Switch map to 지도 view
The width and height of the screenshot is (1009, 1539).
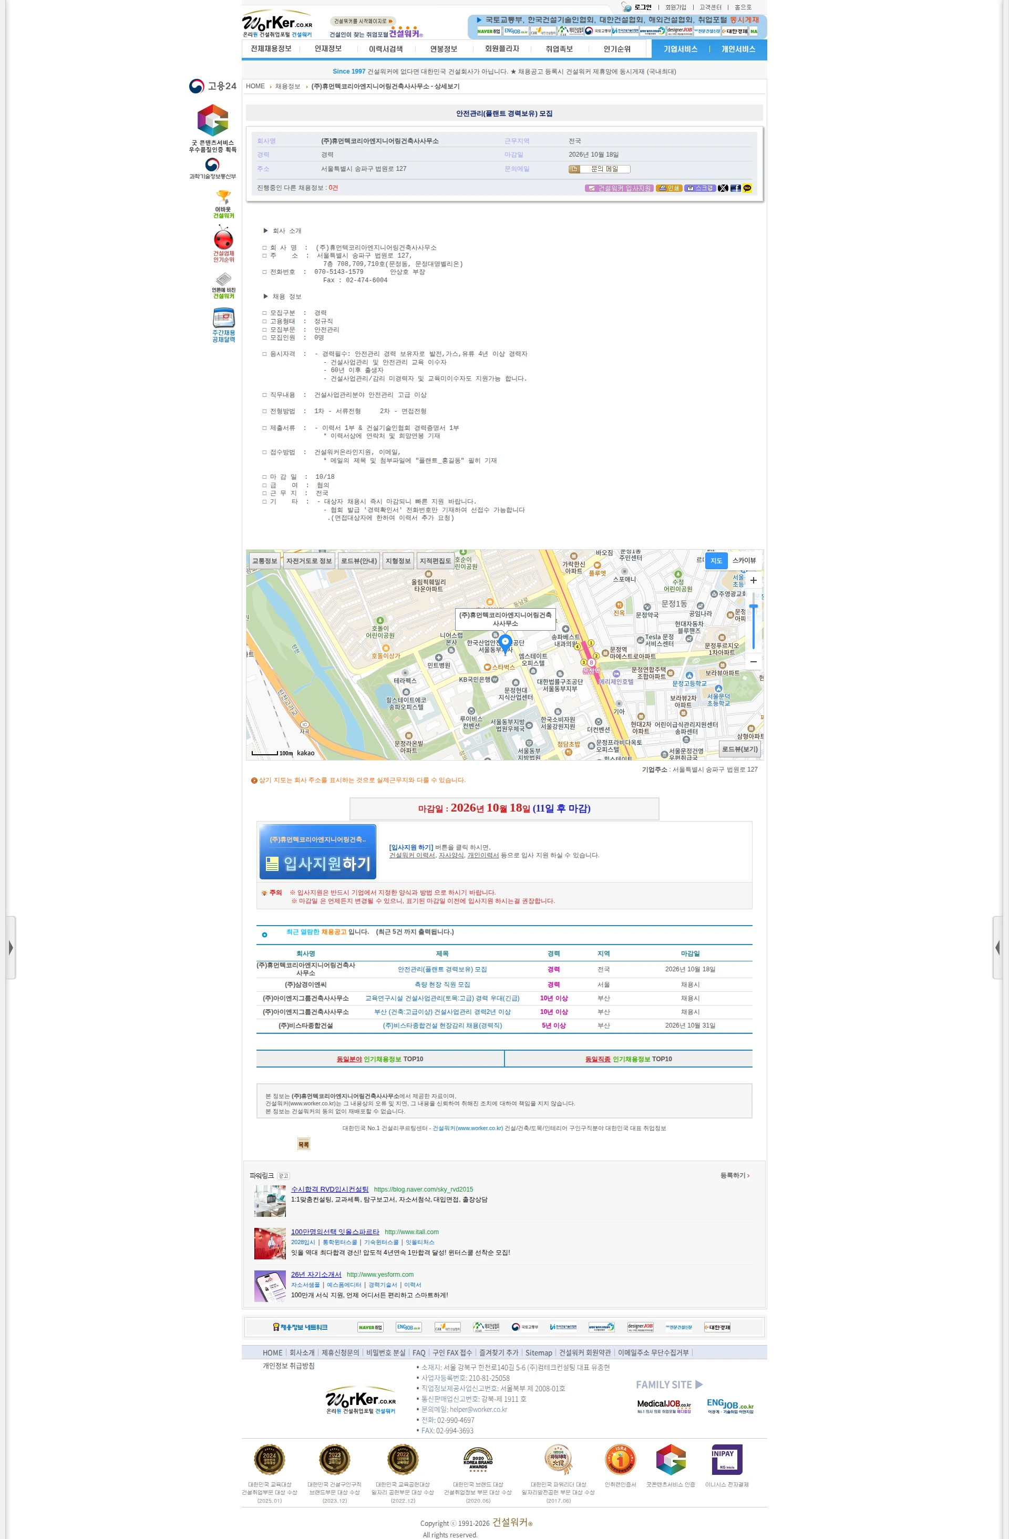[x=716, y=561]
